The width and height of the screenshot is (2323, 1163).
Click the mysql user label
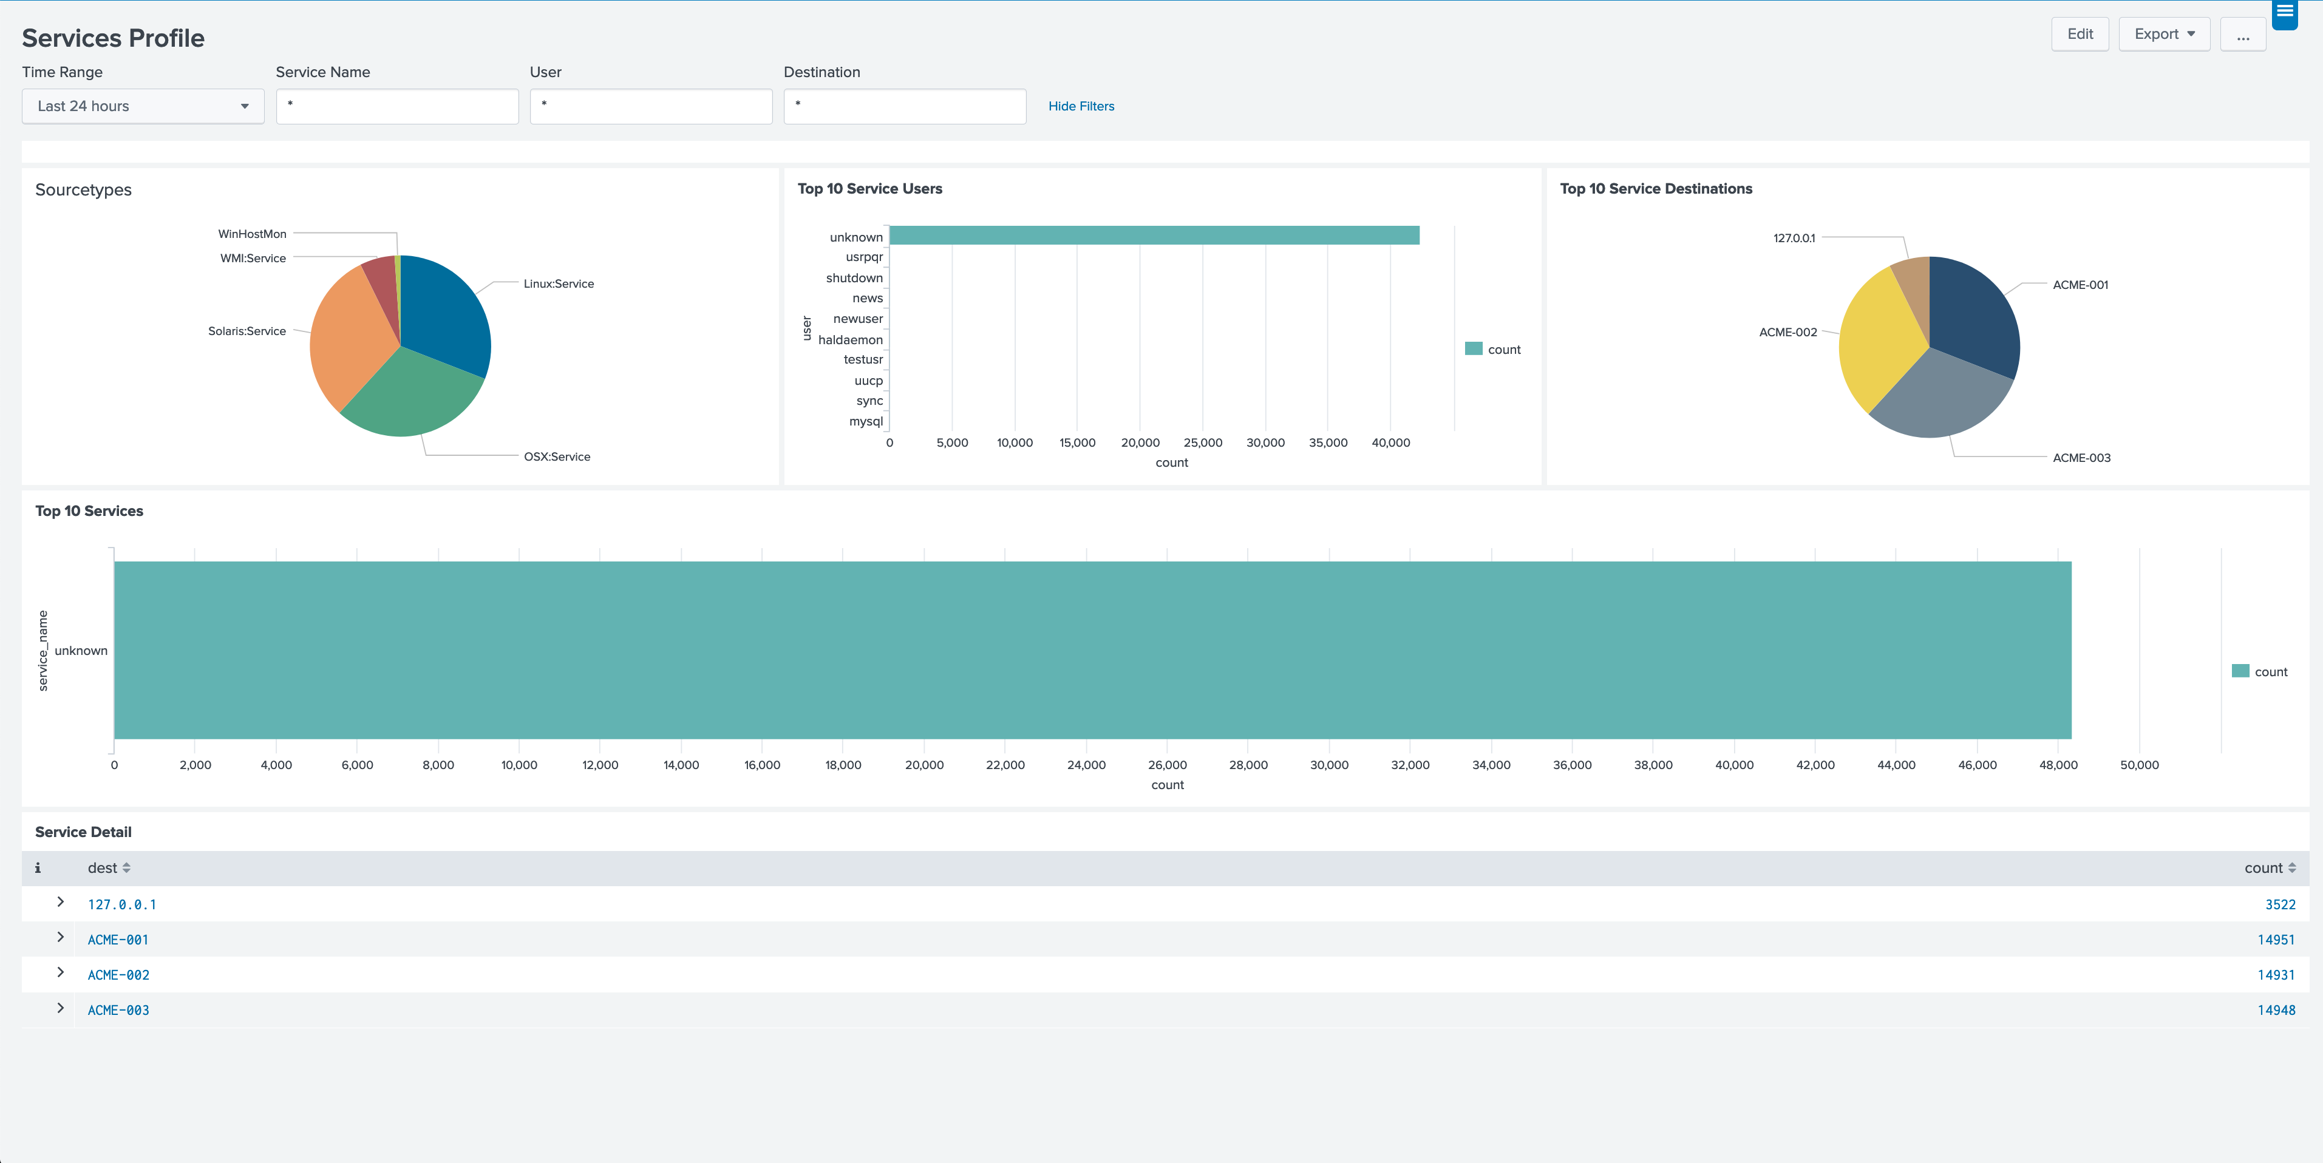pos(866,421)
